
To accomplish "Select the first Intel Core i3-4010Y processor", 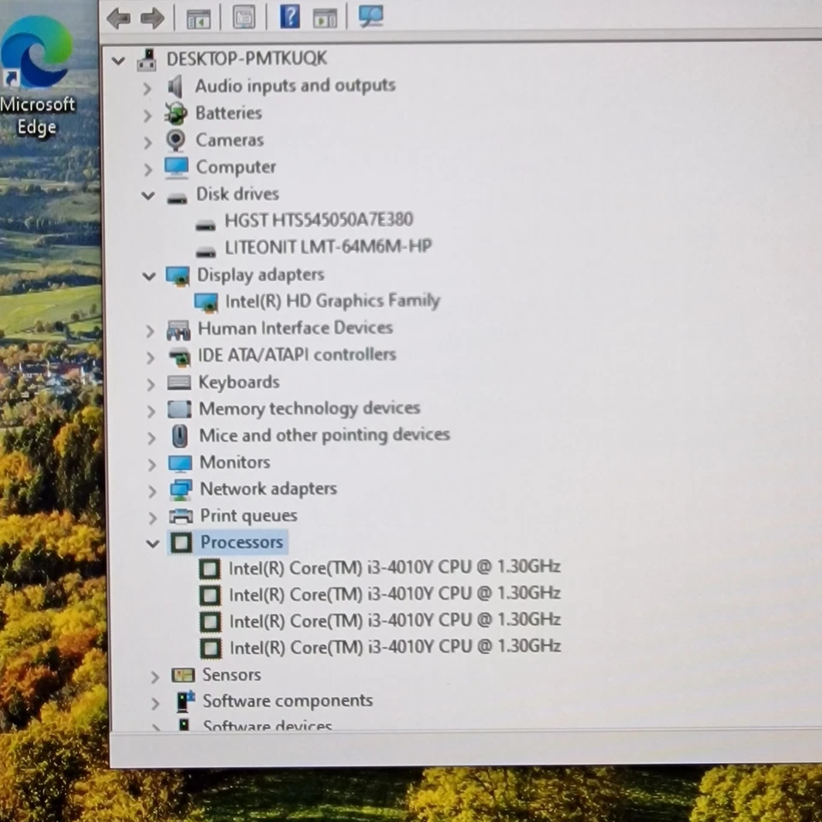I will tap(395, 567).
